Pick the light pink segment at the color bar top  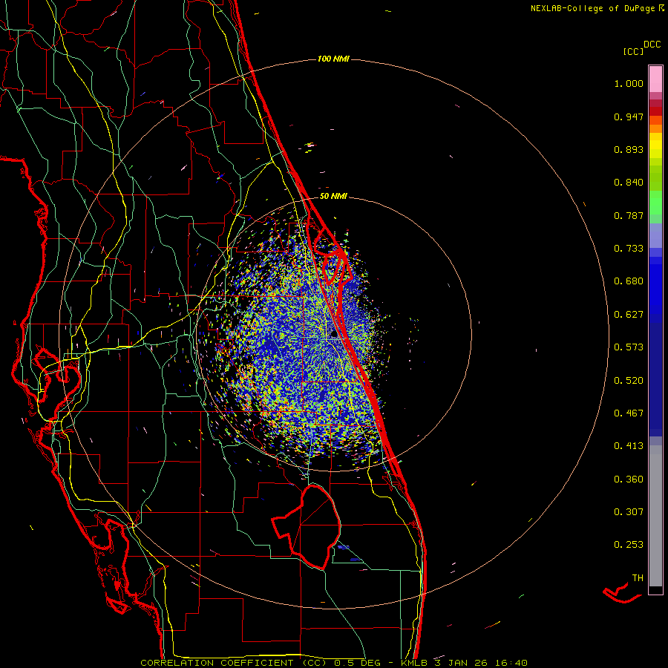[655, 79]
